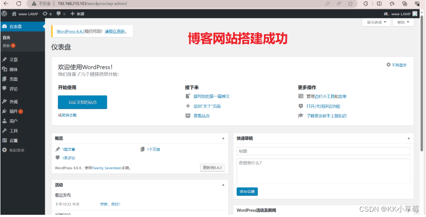Click the 1篇文章 link in 概览
The width and height of the screenshot is (426, 217).
[x=68, y=149]
